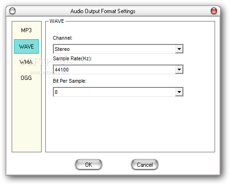Click the Sample Rate(Hz): label

coord(72,58)
